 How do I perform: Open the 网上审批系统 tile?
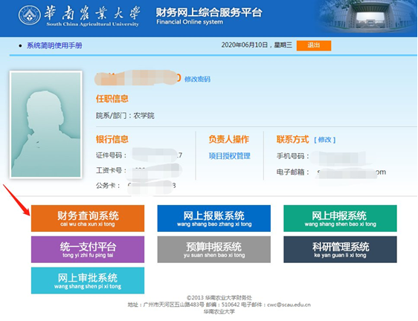88,281
